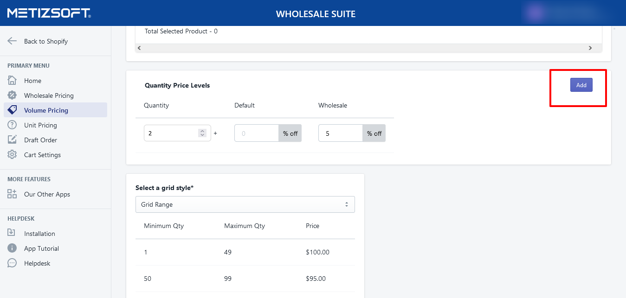Open Wholesale Pricing menu item
Screen dimensions: 626x298
49,95
